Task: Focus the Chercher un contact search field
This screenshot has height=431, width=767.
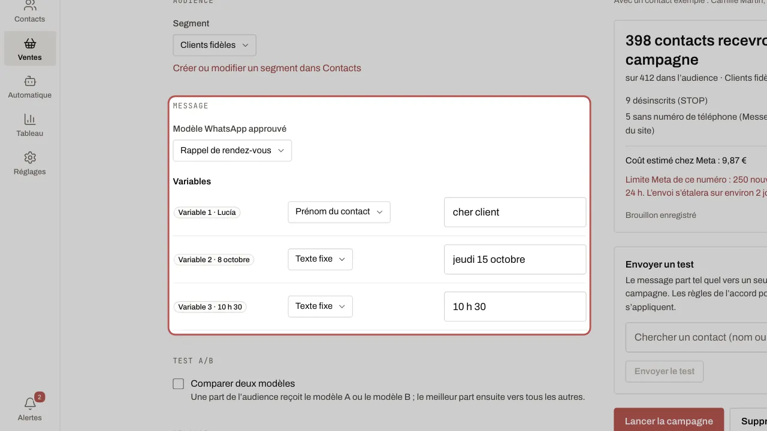Action: point(696,337)
